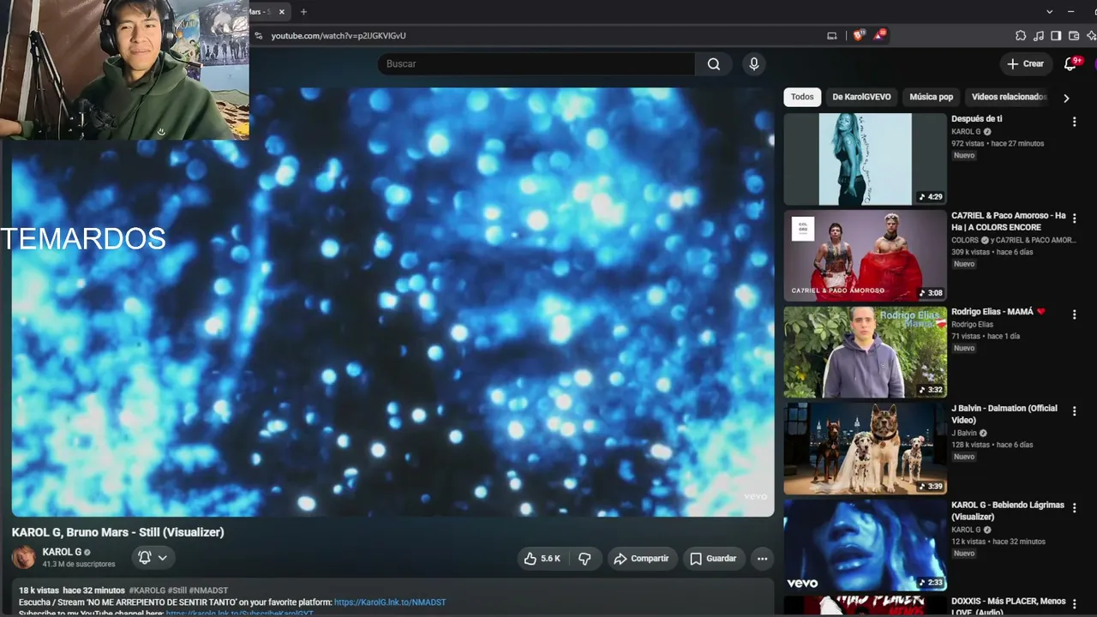This screenshot has height=617, width=1097.
Task: Open Rodrigo Elias - MAMÁ thumbnail
Action: click(x=865, y=352)
